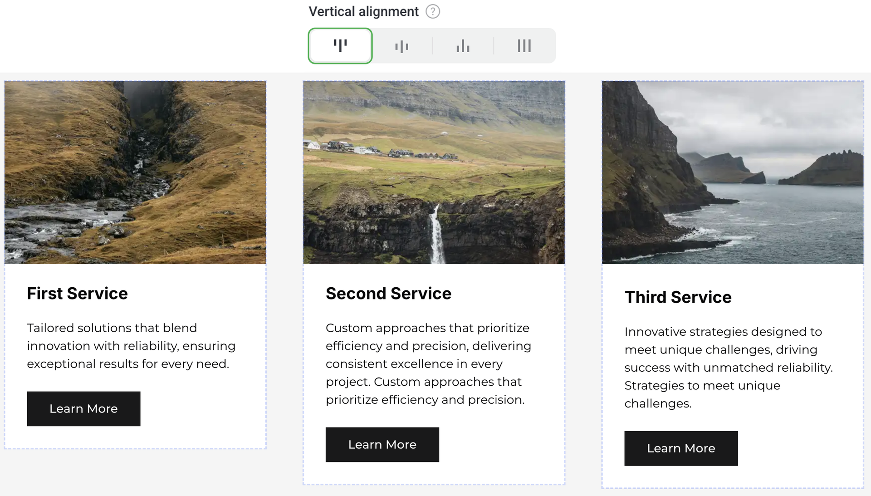Click the Second Service heading

tap(388, 294)
